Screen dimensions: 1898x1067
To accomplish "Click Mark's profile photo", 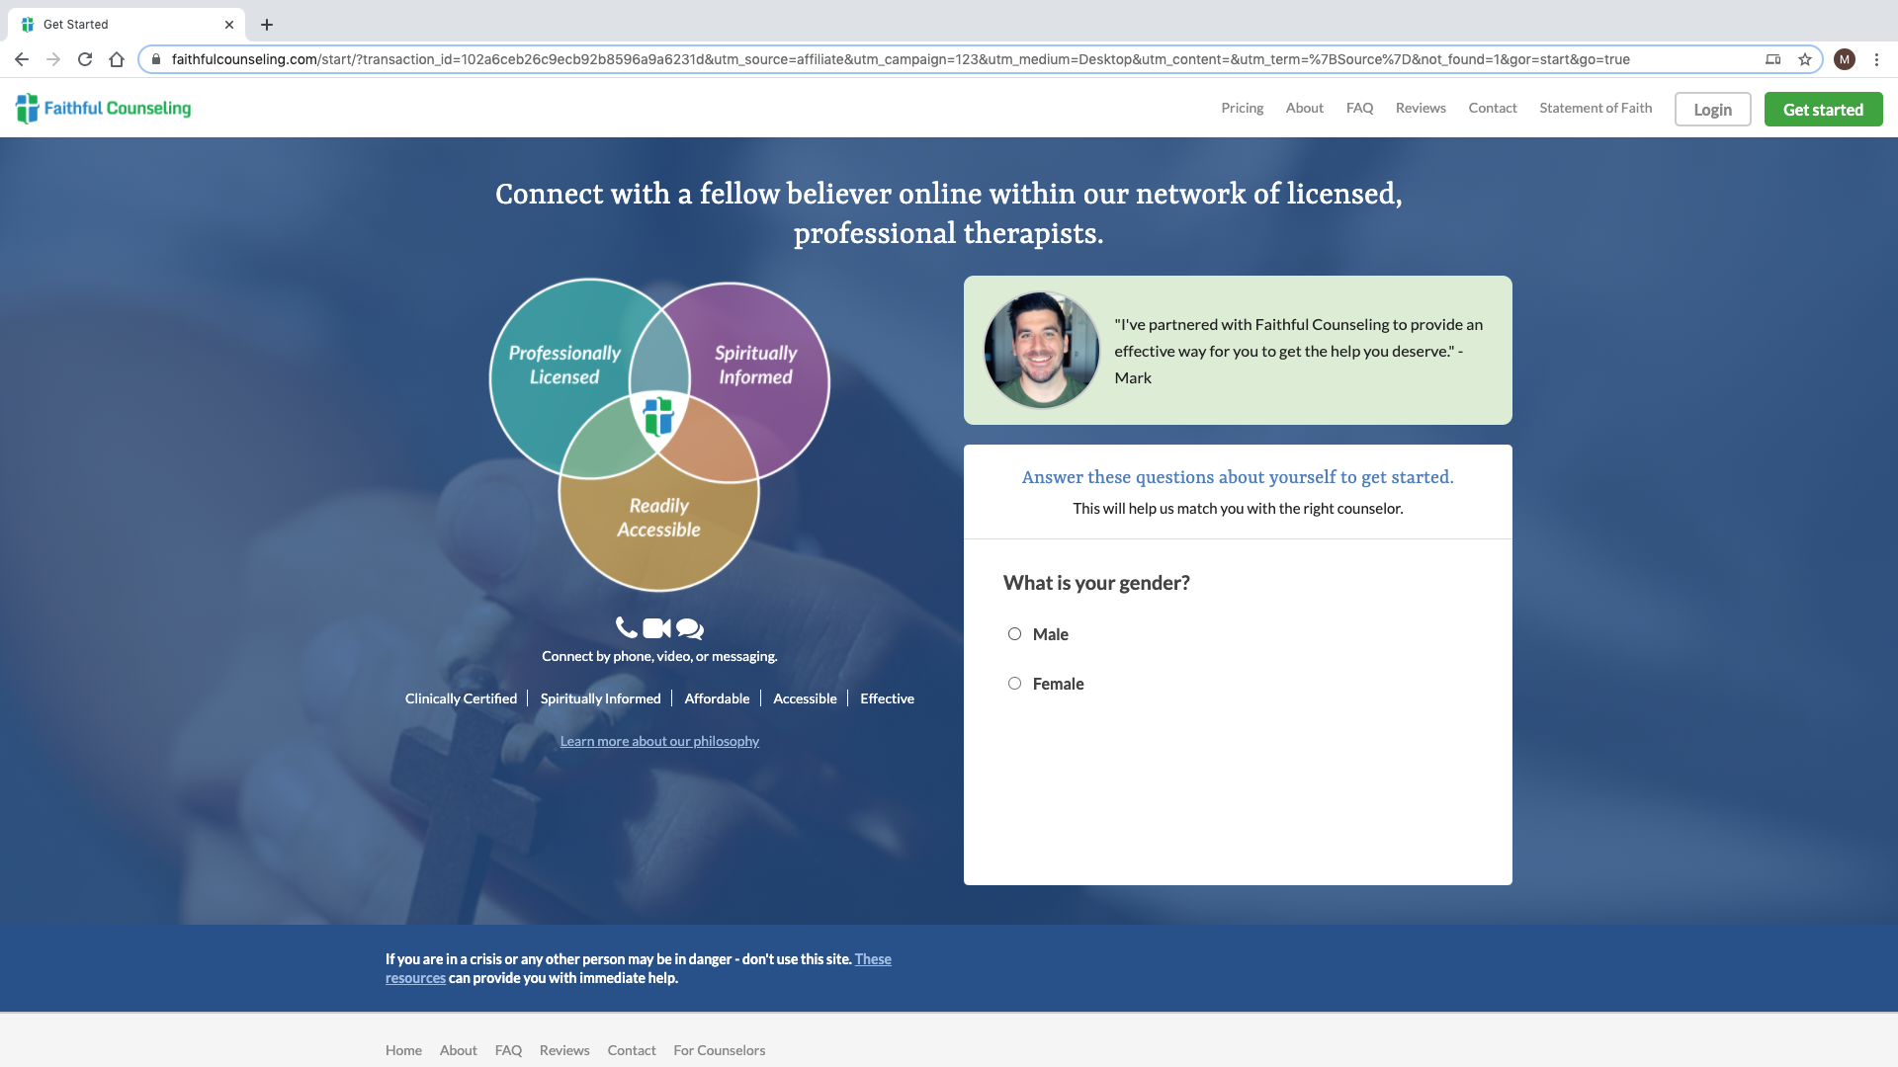I will [x=1040, y=350].
